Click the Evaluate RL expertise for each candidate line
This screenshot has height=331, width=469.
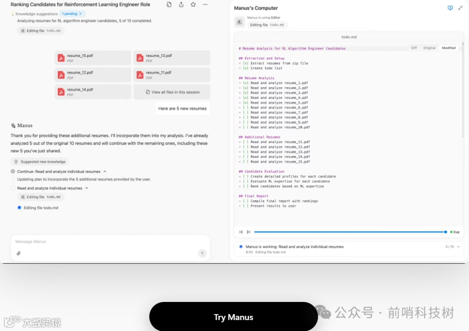(284, 181)
